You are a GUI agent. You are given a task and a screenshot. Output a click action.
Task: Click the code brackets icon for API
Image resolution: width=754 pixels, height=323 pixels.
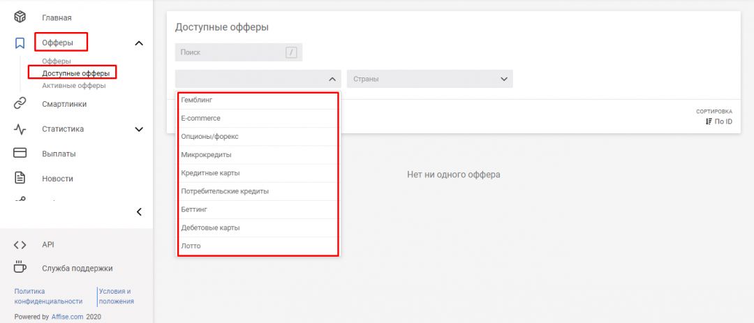(20, 245)
